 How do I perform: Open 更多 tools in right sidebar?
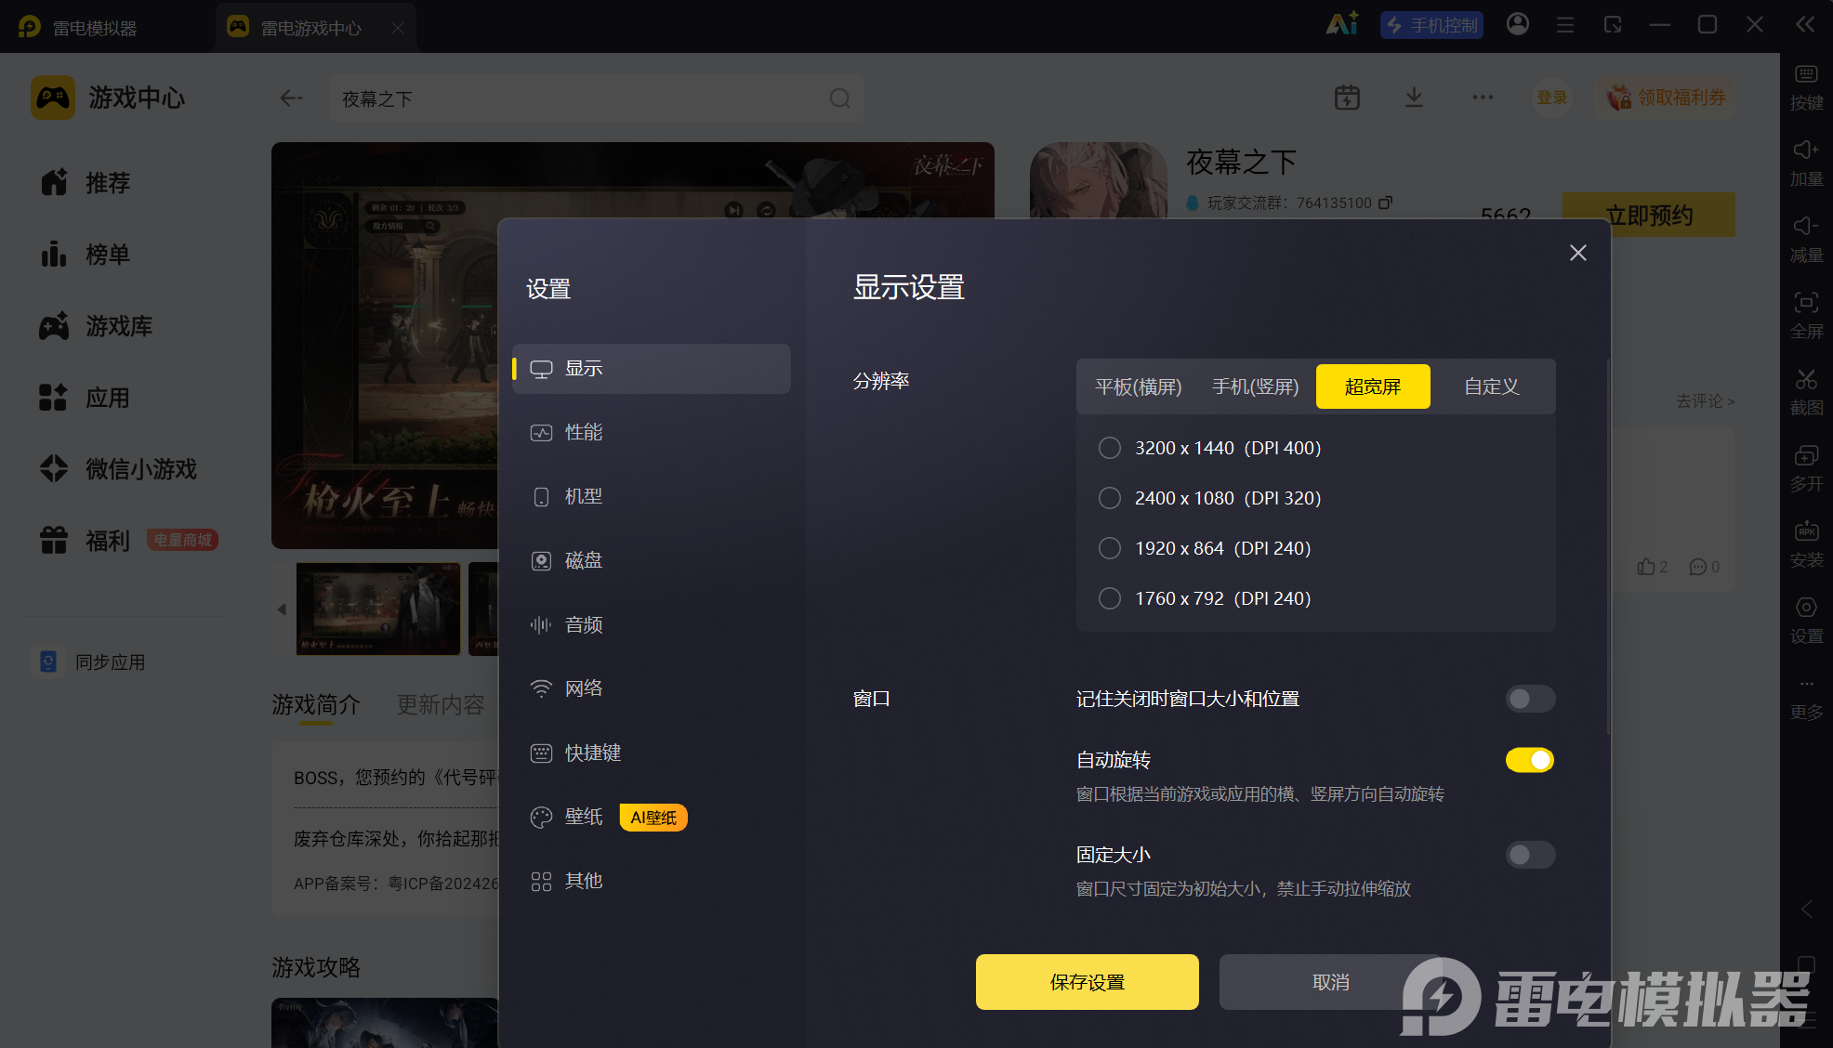tap(1806, 697)
